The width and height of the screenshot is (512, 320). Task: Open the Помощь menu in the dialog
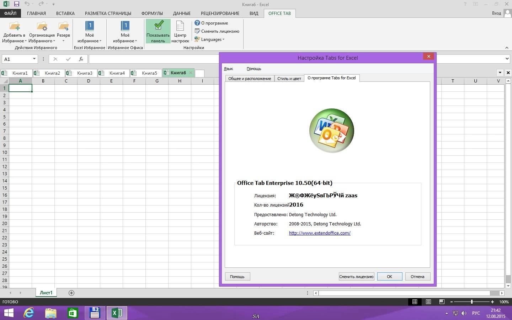coord(254,69)
